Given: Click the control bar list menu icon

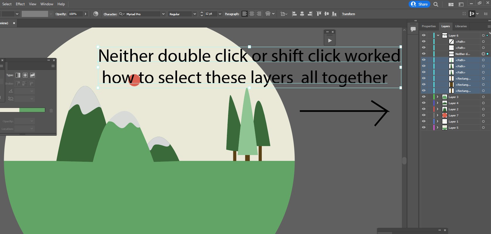Looking at the screenshot, I should (x=486, y=14).
